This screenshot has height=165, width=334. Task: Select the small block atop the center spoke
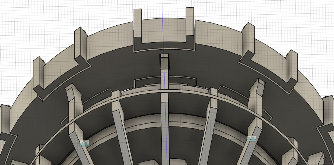pyautogui.click(x=164, y=61)
